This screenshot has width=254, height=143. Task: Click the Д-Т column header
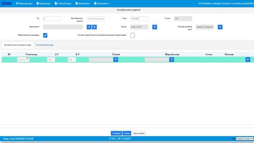(x=56, y=54)
